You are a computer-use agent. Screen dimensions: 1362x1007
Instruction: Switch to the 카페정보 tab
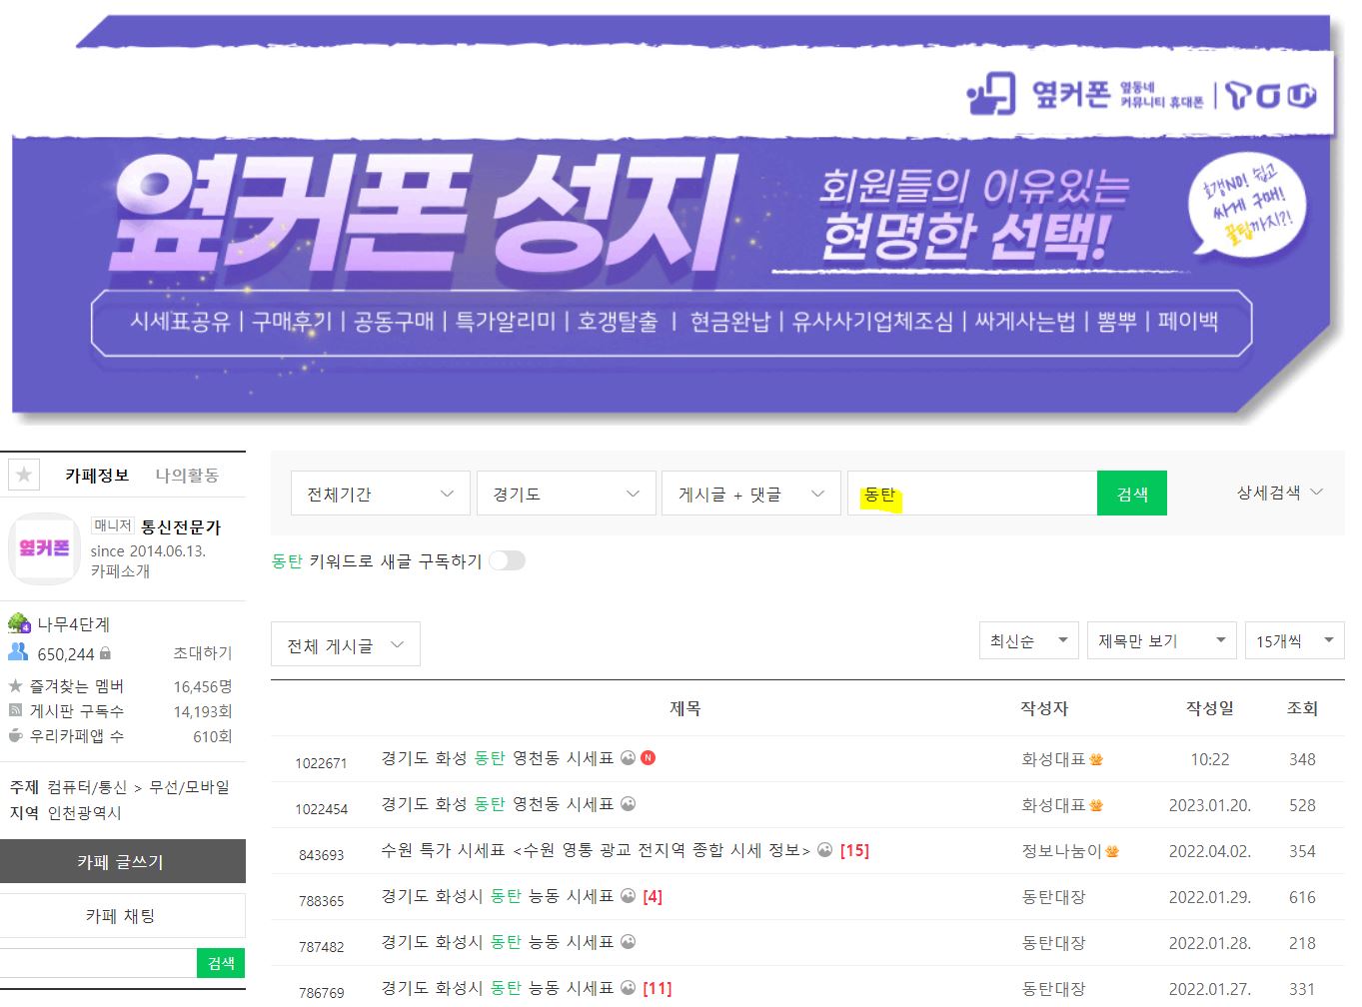[97, 475]
